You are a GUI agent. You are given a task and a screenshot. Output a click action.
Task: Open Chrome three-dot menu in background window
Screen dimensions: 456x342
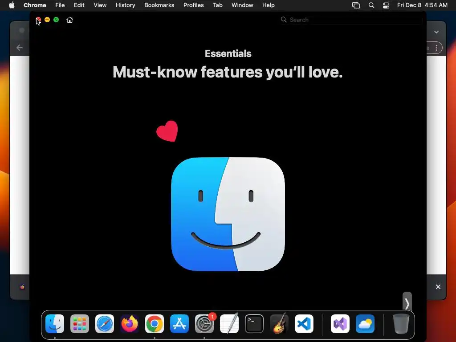[x=436, y=48]
